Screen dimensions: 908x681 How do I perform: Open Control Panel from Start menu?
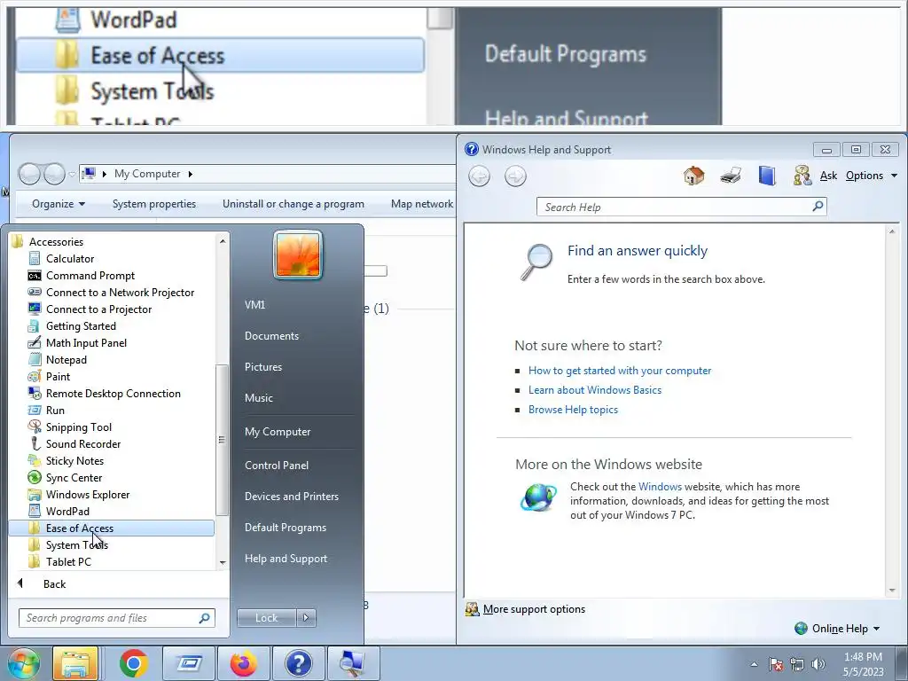click(x=277, y=466)
